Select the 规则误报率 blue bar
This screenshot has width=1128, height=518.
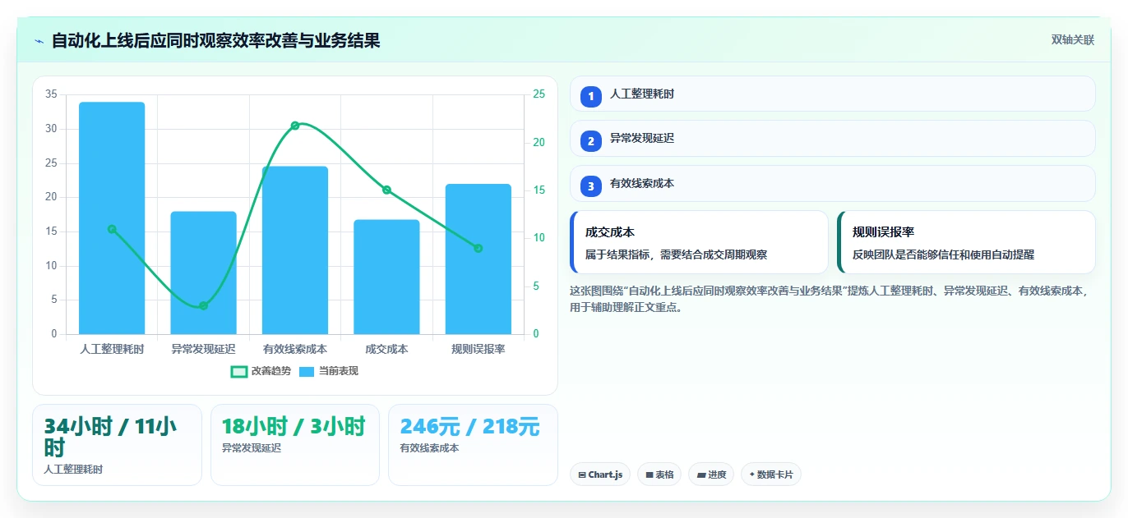click(x=478, y=259)
